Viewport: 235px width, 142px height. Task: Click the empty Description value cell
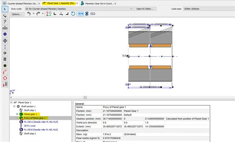(x=156, y=130)
